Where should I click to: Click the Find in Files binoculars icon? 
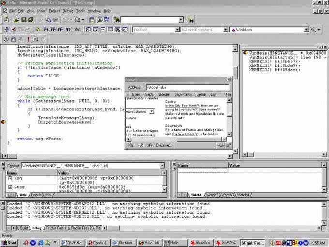[x=117, y=20]
